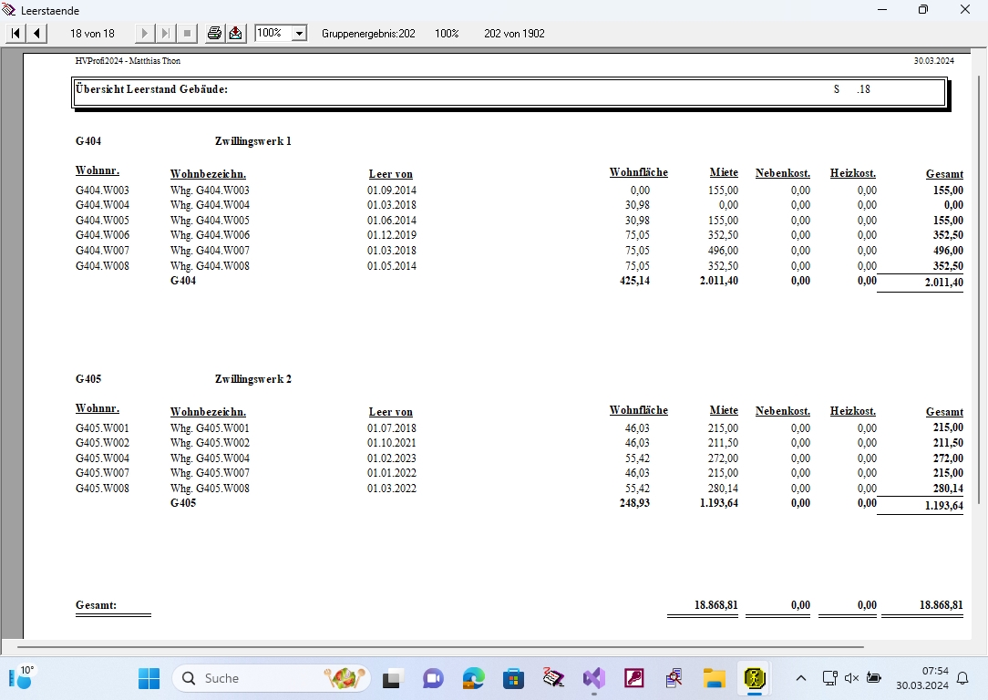Screen dimensions: 988x700
Task: Click the Miete value 280,14
Action: point(724,489)
